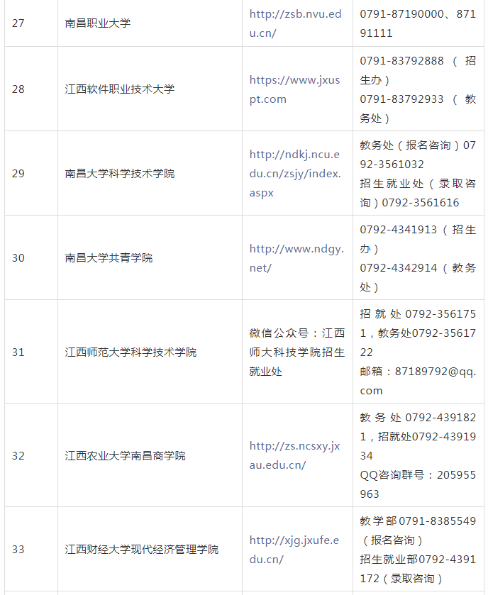
Task: Click 教学部 0791-8385549 报名咨询 contact
Action: click(x=418, y=530)
